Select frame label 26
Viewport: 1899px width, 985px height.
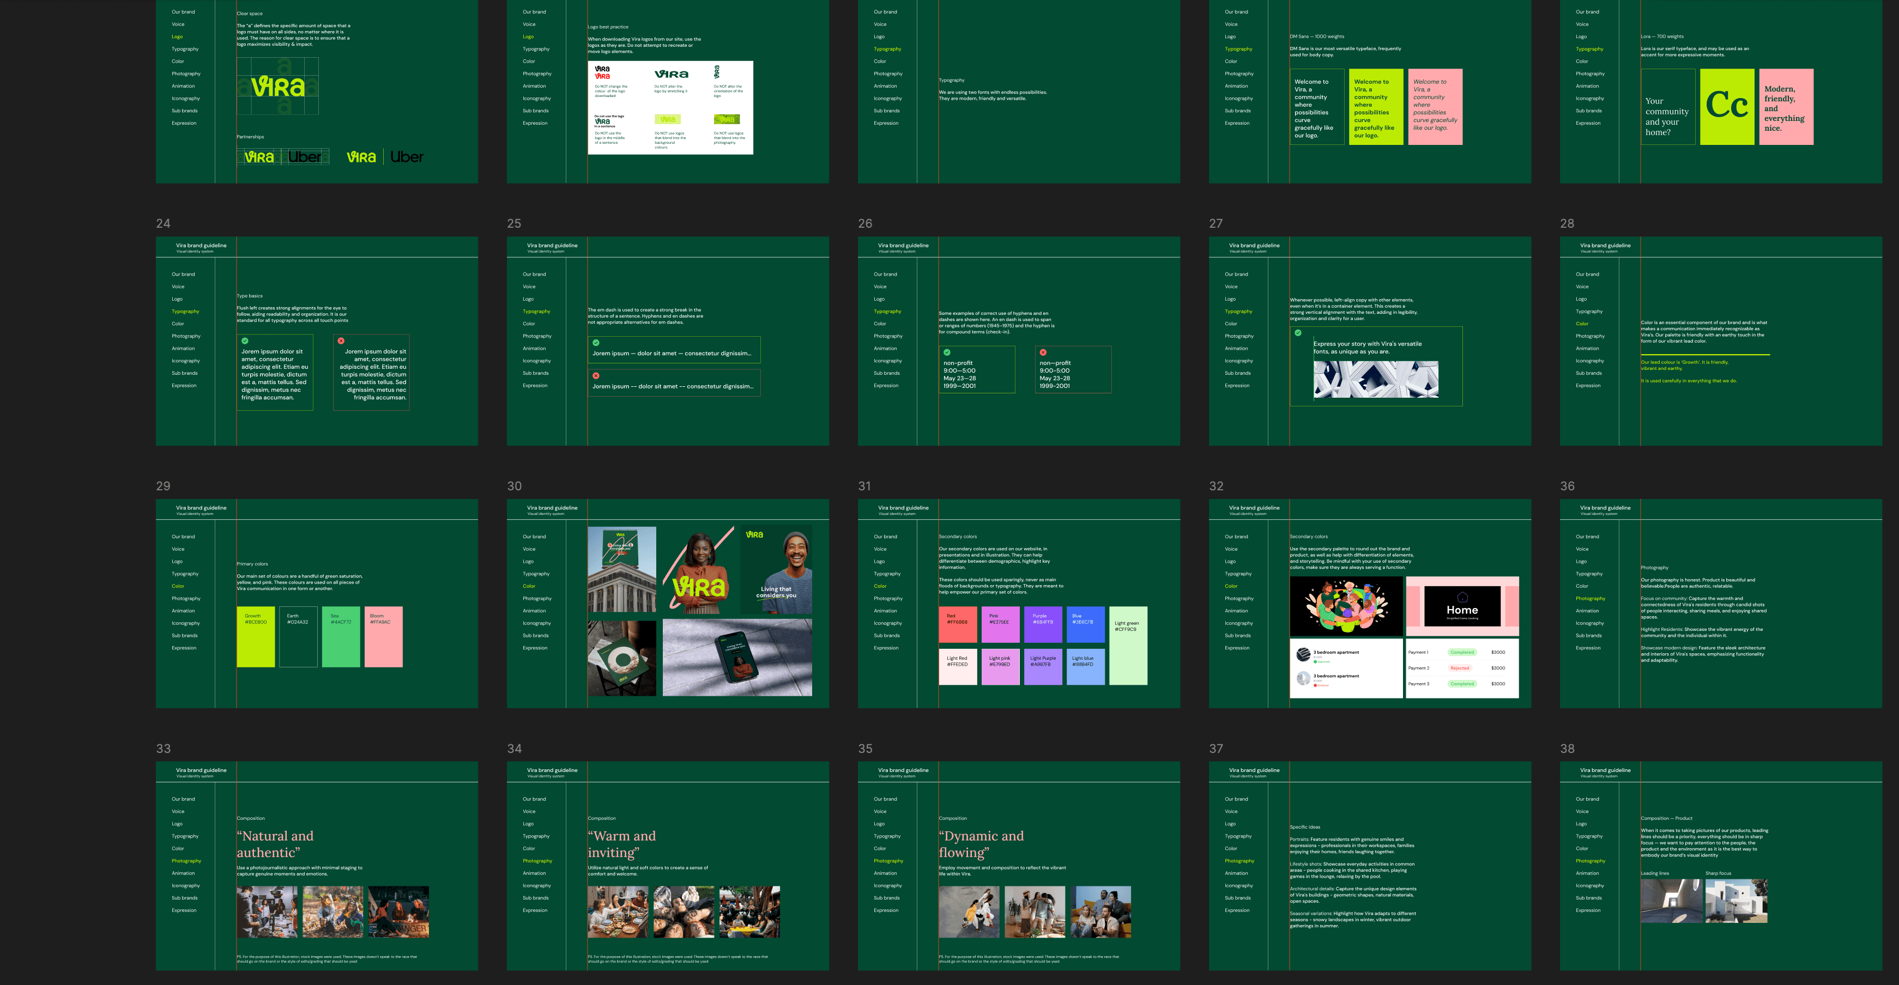point(864,223)
